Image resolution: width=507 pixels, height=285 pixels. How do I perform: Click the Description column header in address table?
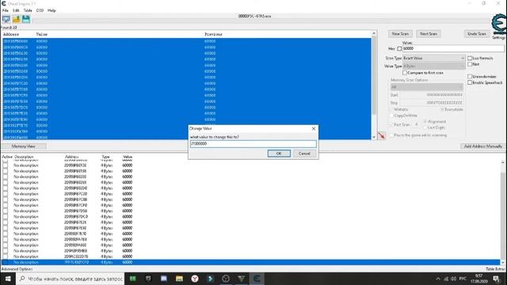pyautogui.click(x=24, y=157)
